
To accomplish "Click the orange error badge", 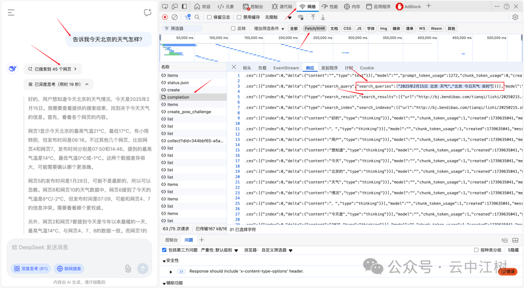I will pos(508,272).
